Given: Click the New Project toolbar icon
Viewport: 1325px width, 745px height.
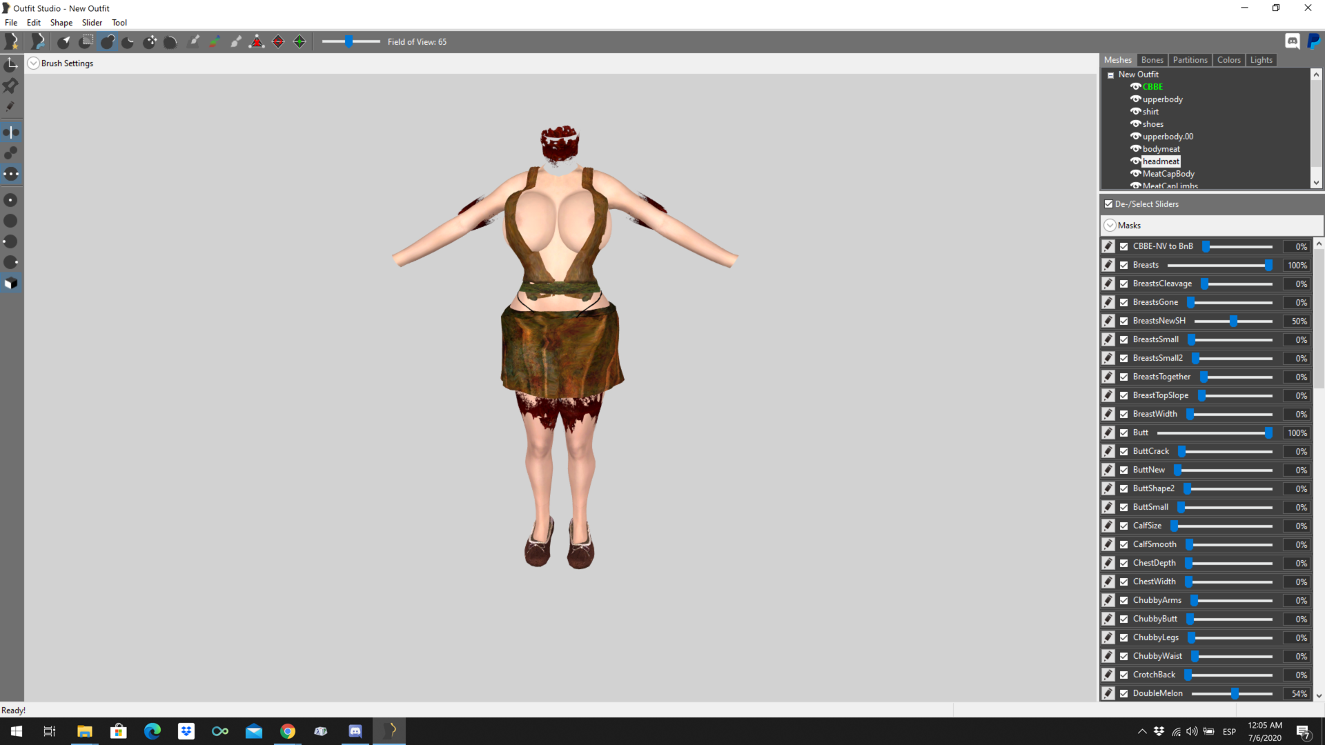Looking at the screenshot, I should point(11,42).
